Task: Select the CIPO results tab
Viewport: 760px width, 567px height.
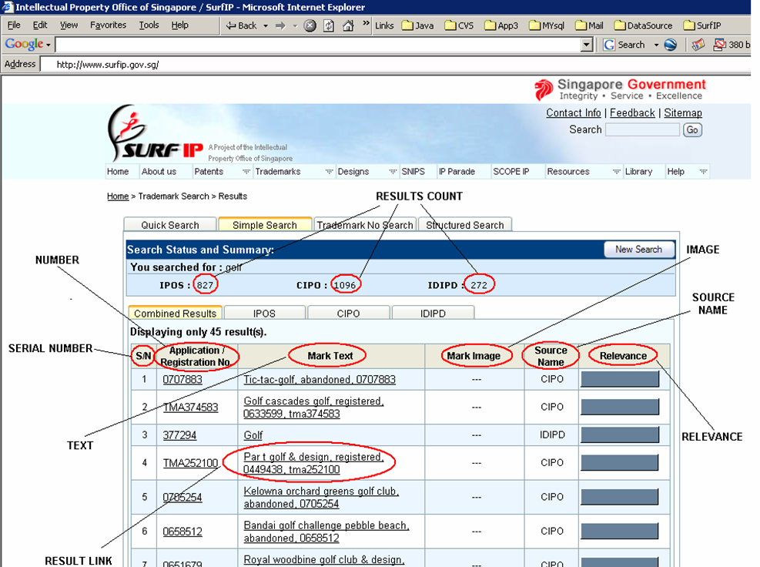Action: (x=348, y=314)
